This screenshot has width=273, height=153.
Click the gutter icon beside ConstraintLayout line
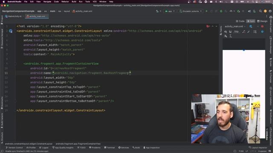pos(11,31)
